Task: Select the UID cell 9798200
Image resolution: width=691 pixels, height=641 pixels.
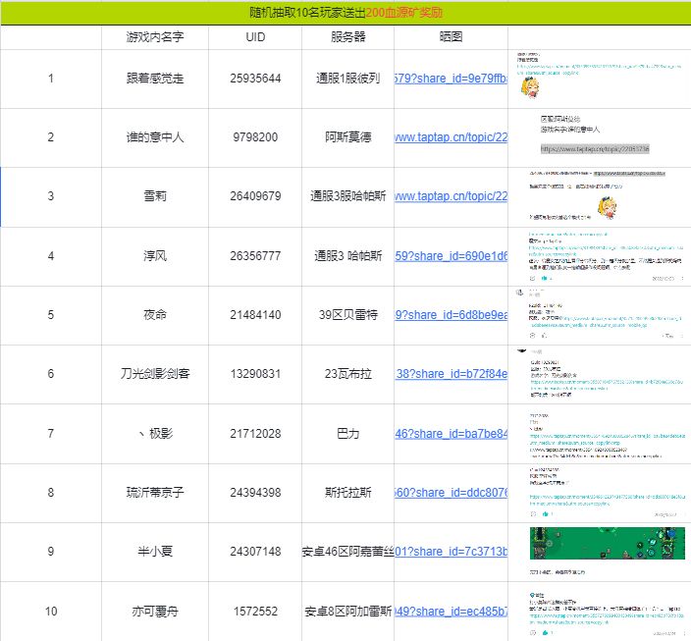Action: coord(255,137)
